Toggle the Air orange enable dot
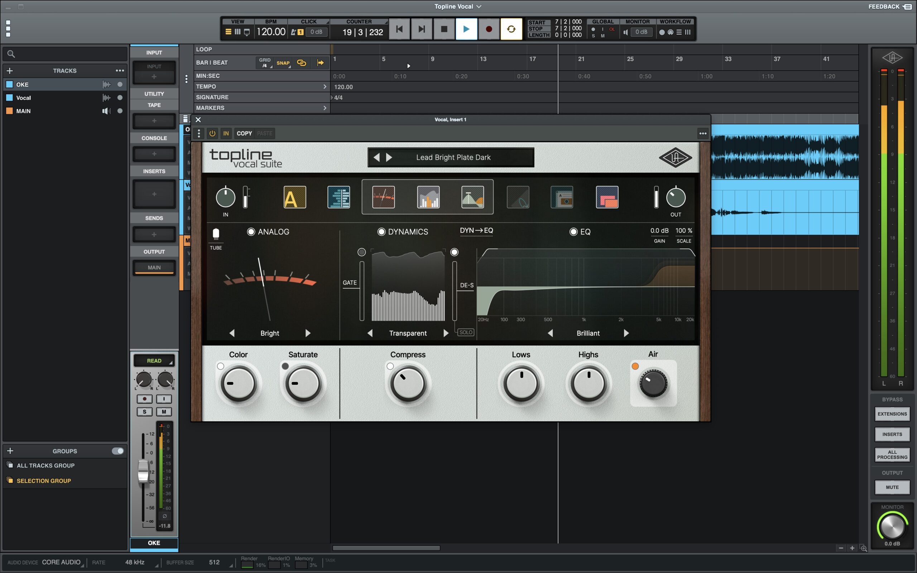The image size is (917, 573). pos(635,366)
